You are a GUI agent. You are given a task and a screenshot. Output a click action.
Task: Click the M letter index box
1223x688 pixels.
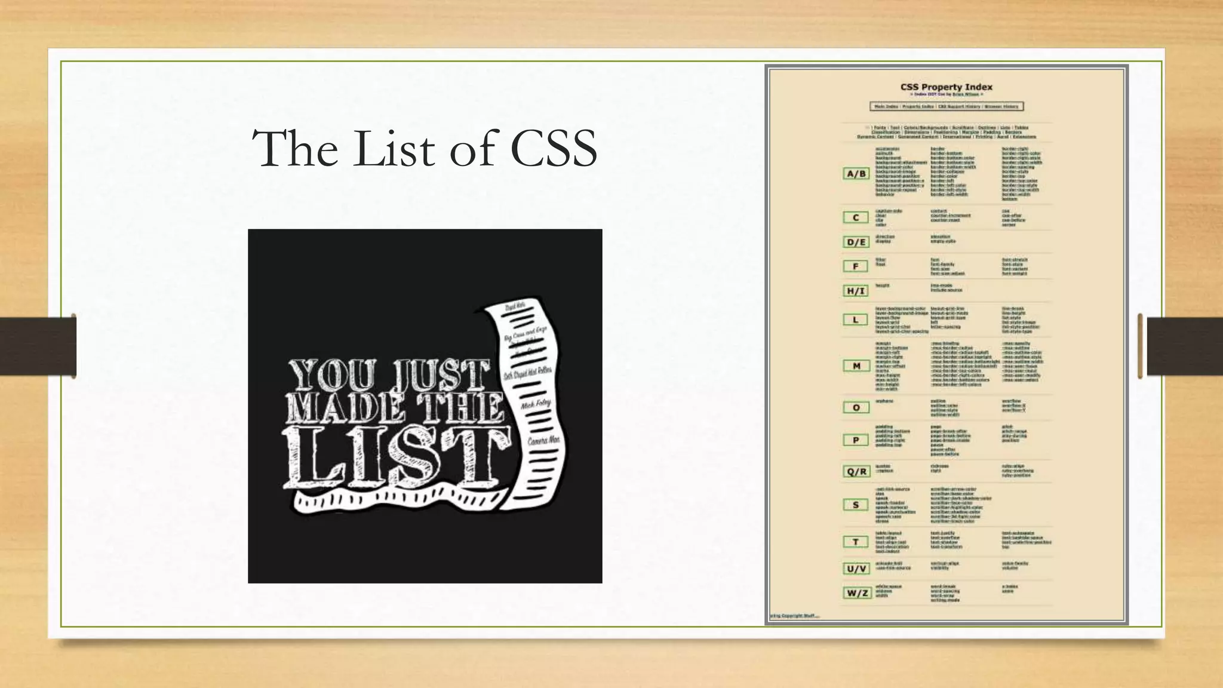pyautogui.click(x=856, y=365)
